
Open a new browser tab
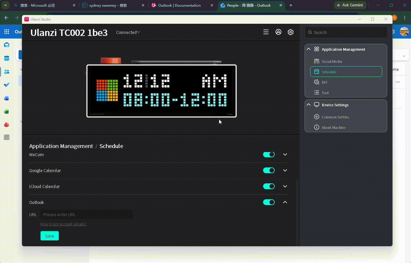291,5
